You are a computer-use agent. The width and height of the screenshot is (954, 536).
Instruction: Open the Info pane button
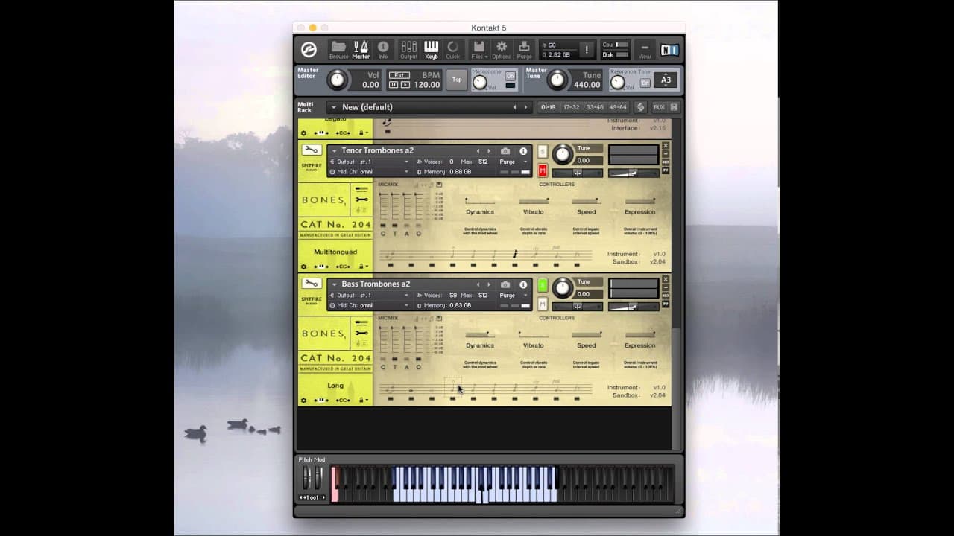[383, 50]
